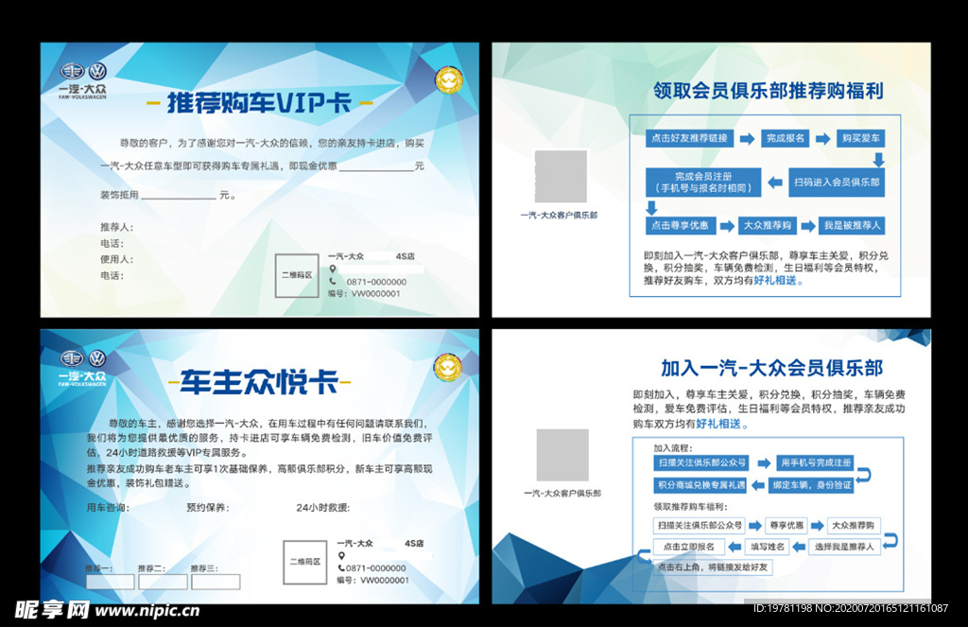968x627 pixels.
Task: Click the 推荐二 input box
Action: (163, 582)
